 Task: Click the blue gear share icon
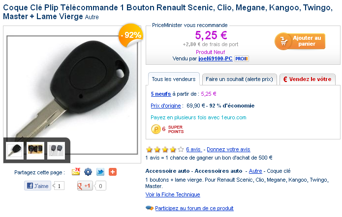point(88,172)
